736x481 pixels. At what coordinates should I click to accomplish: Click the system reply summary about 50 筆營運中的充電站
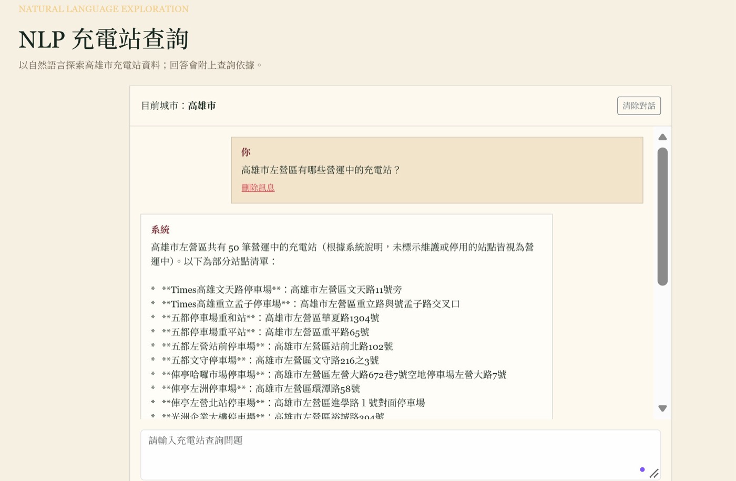pyautogui.click(x=342, y=254)
